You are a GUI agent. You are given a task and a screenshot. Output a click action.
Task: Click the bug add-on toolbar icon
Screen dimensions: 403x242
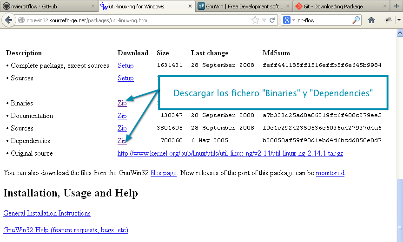(x=388, y=20)
